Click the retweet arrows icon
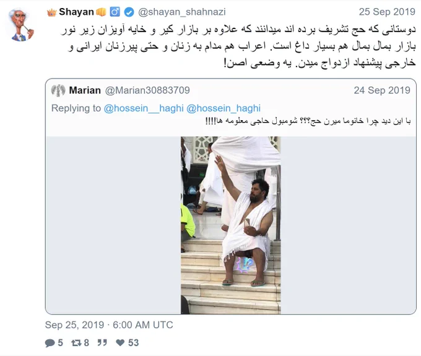This screenshot has height=356, width=421. (77, 343)
